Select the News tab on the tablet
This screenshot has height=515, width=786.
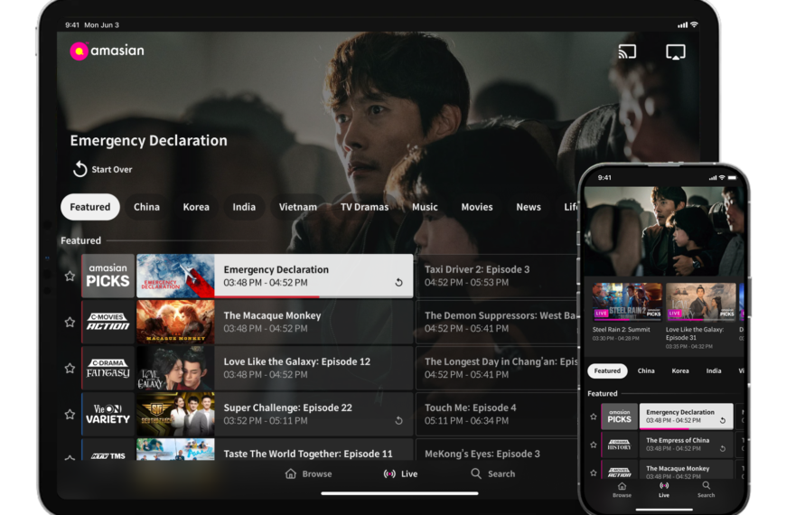[529, 207]
